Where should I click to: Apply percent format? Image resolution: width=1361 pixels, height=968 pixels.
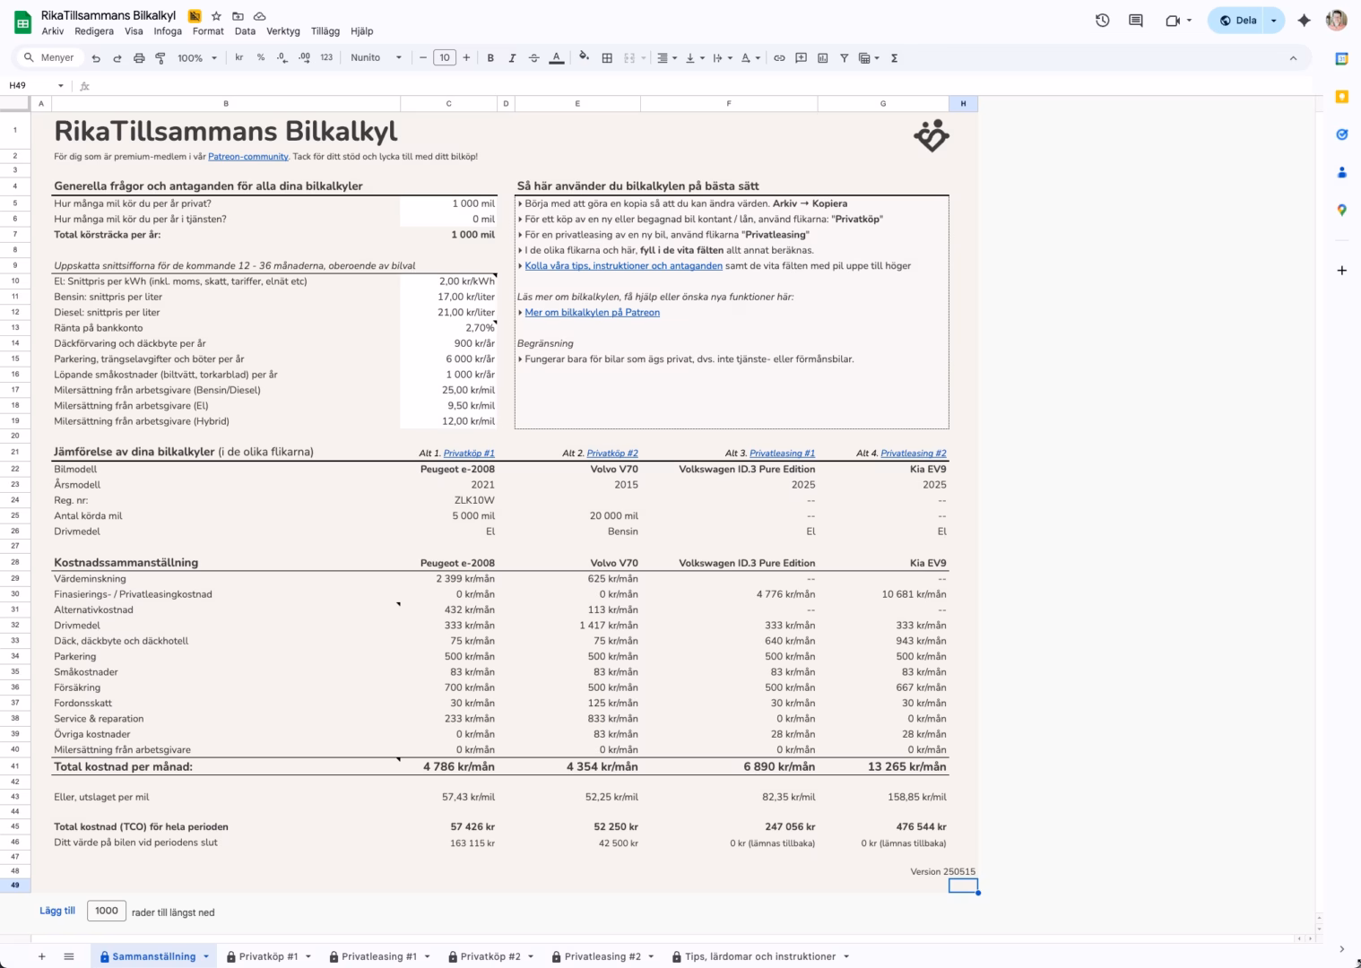tap(261, 57)
